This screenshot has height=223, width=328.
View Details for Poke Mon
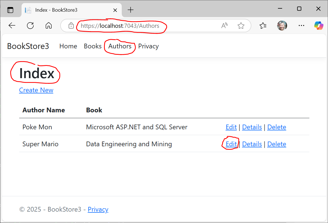pos(252,127)
